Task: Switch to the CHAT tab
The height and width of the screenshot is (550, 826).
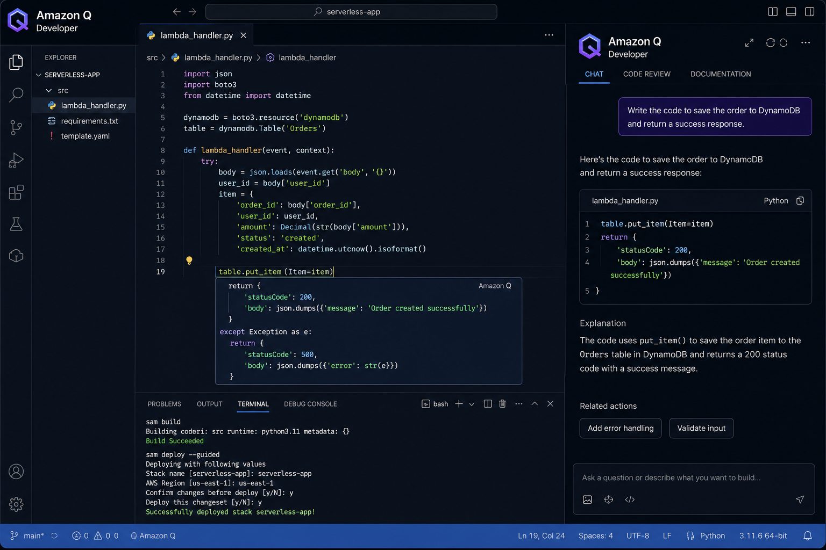Action: [594, 74]
